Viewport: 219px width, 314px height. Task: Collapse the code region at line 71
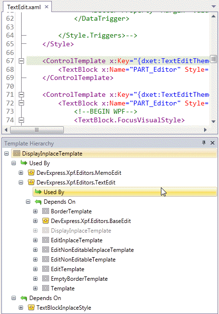tap(21, 94)
